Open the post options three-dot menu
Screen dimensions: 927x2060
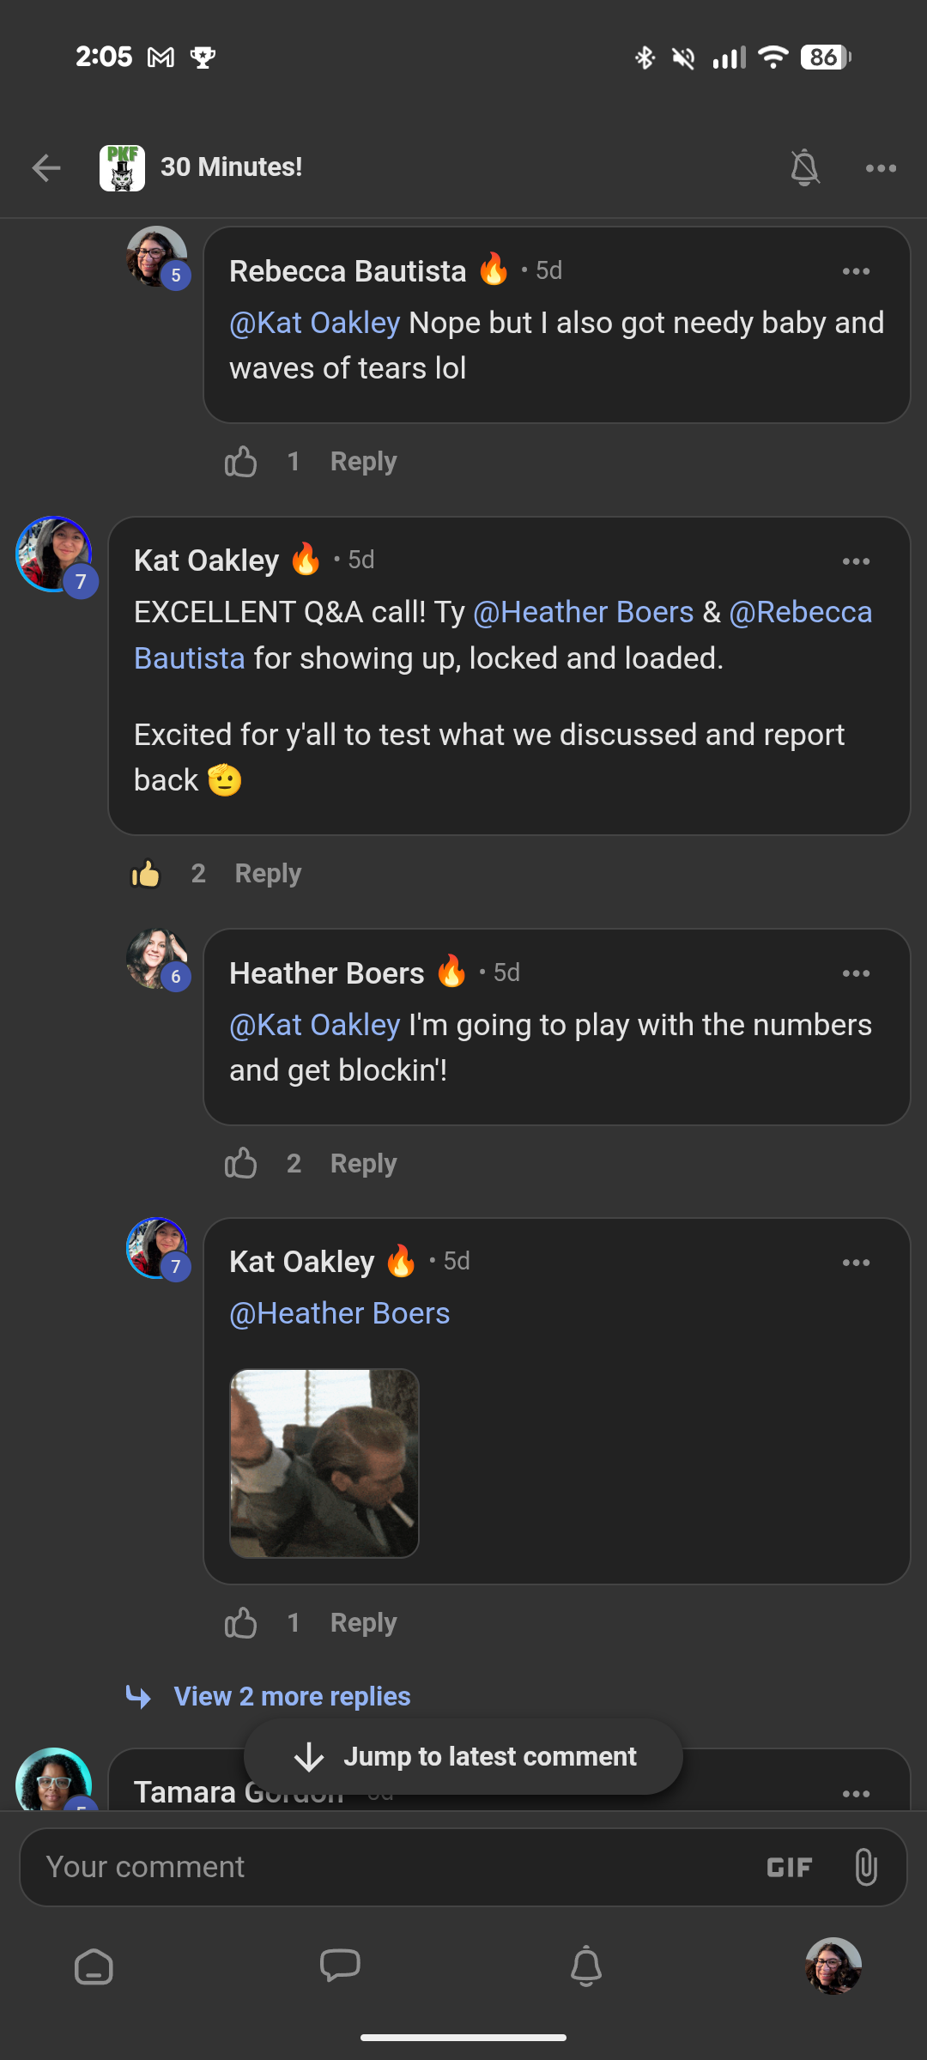click(881, 168)
